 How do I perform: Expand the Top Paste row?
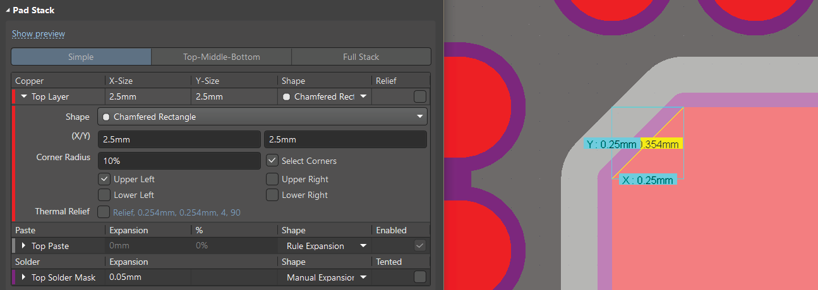tap(24, 246)
